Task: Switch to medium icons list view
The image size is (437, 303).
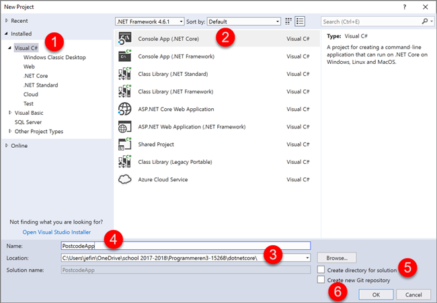Action: coord(300,21)
